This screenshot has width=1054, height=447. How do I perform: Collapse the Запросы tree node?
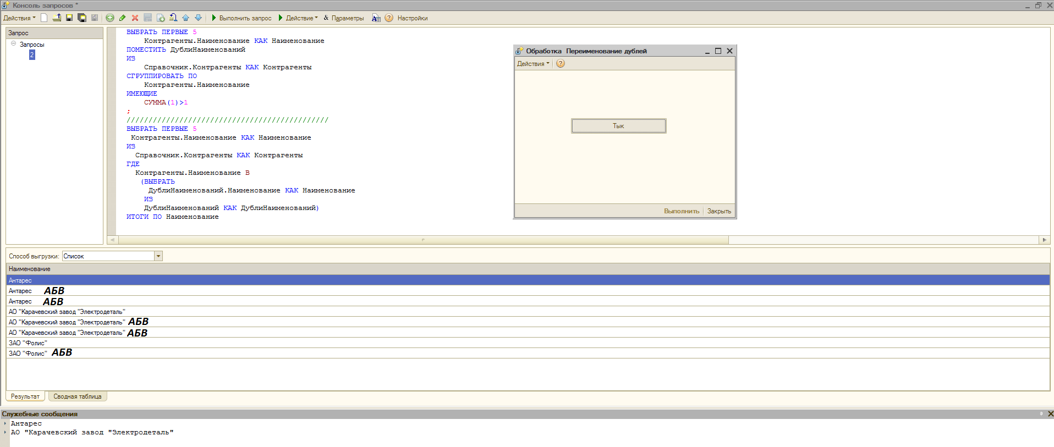[x=14, y=43]
